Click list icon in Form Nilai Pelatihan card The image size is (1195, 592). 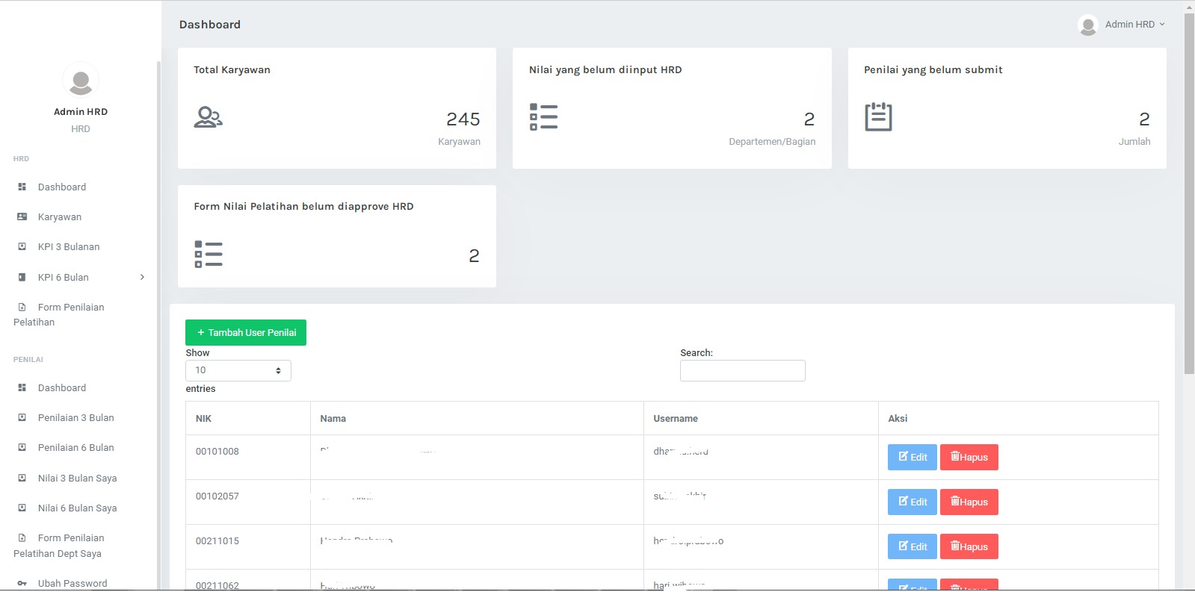208,255
